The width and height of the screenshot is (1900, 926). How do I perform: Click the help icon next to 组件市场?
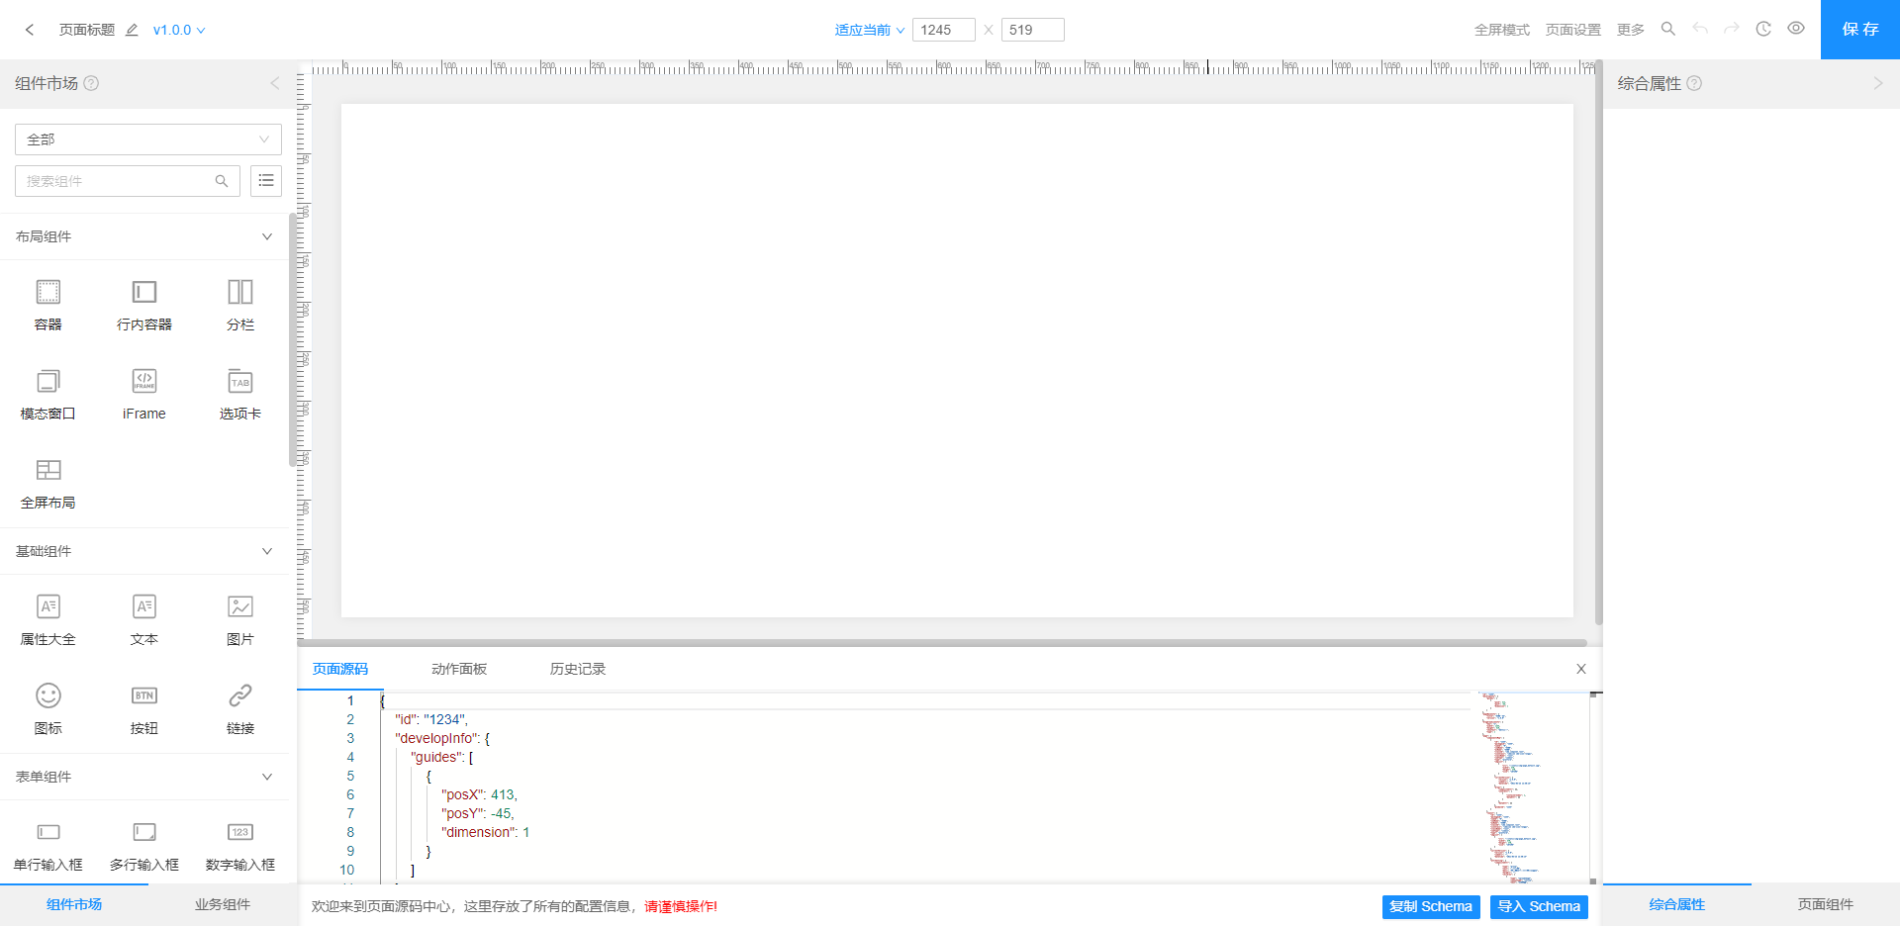click(91, 83)
